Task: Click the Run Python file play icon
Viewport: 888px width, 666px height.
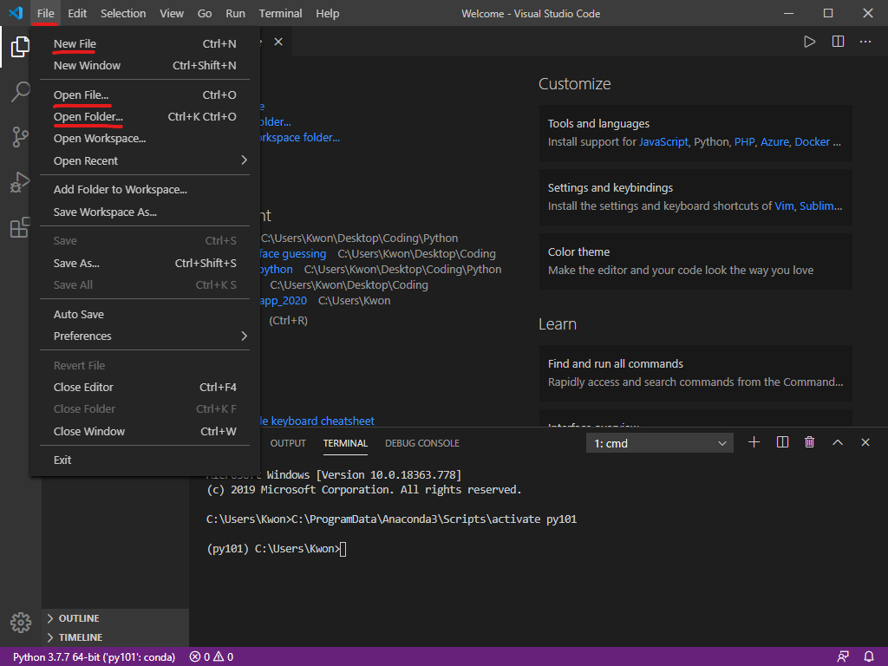Action: pos(809,42)
